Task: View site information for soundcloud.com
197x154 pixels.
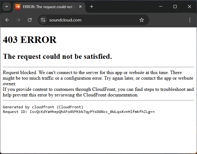Action: pos(43,20)
